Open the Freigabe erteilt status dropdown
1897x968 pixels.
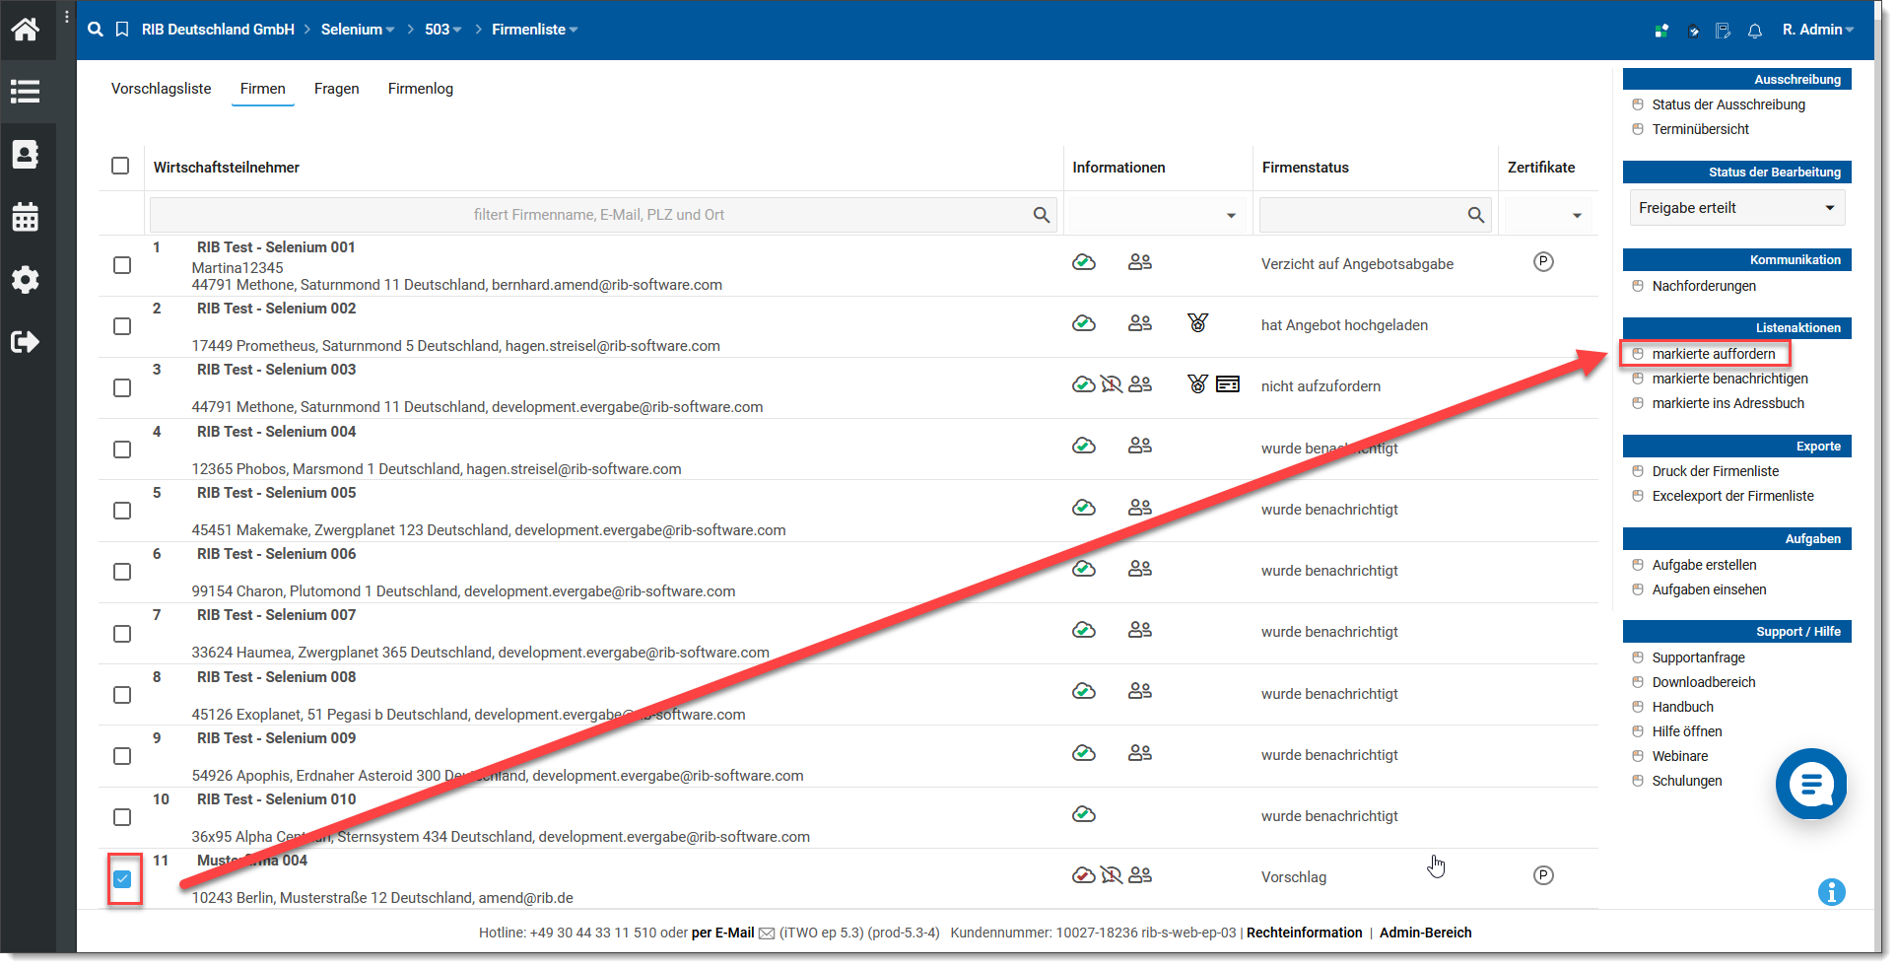pos(1737,208)
